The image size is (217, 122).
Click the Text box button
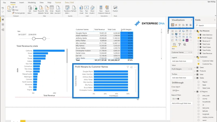tap(87, 10)
